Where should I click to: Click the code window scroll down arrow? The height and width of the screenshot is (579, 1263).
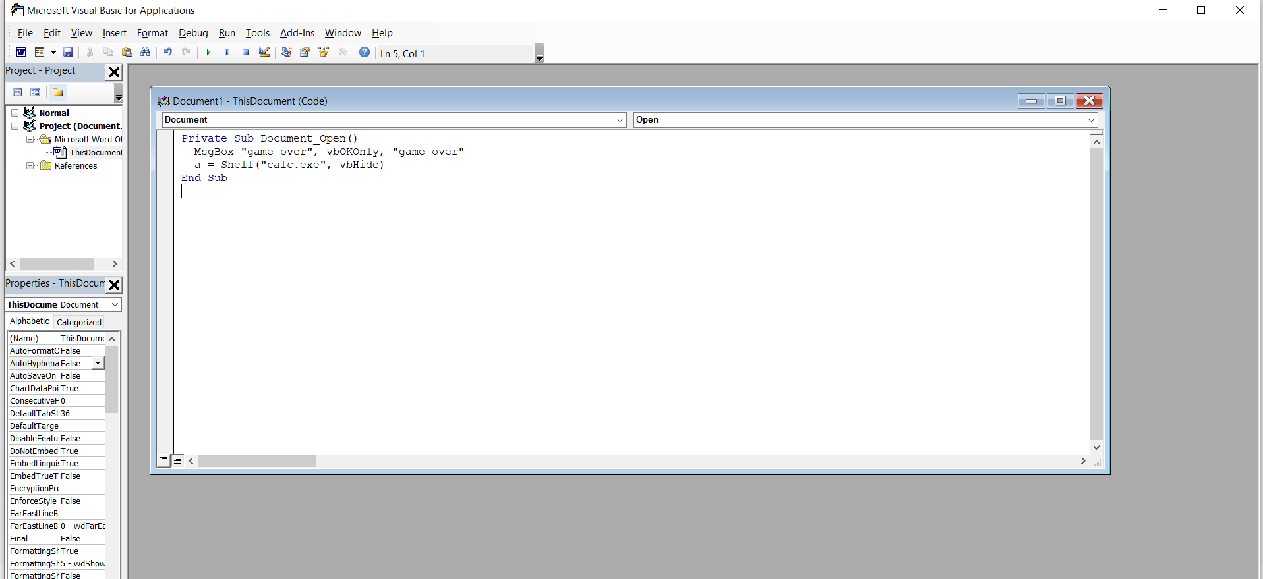[1096, 447]
